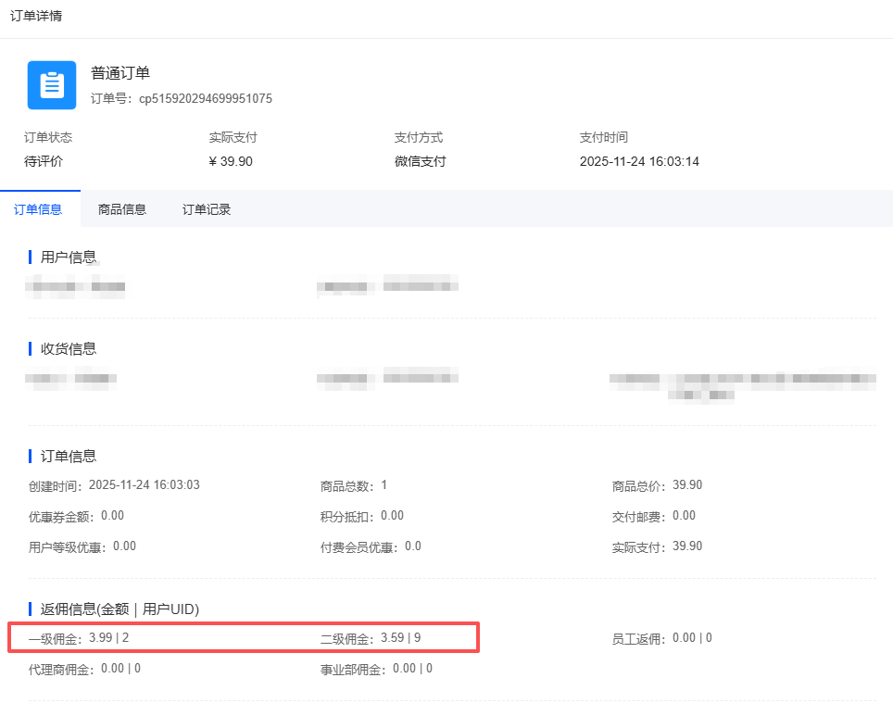
Task: Click the 返佣信息 section heading
Action: click(119, 609)
